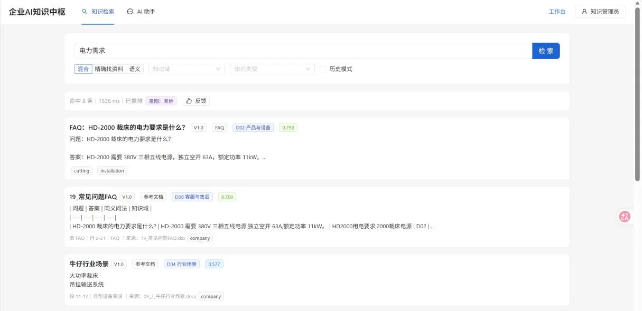This screenshot has height=311, width=642.
Task: Click the thumbs-up icon in 反馈
Action: (x=189, y=101)
